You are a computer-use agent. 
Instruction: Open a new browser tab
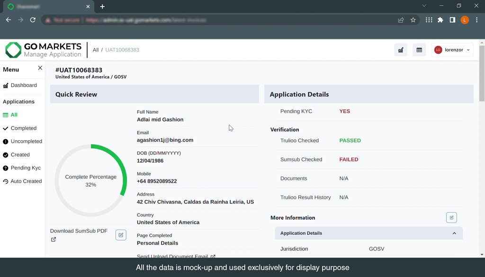click(102, 7)
